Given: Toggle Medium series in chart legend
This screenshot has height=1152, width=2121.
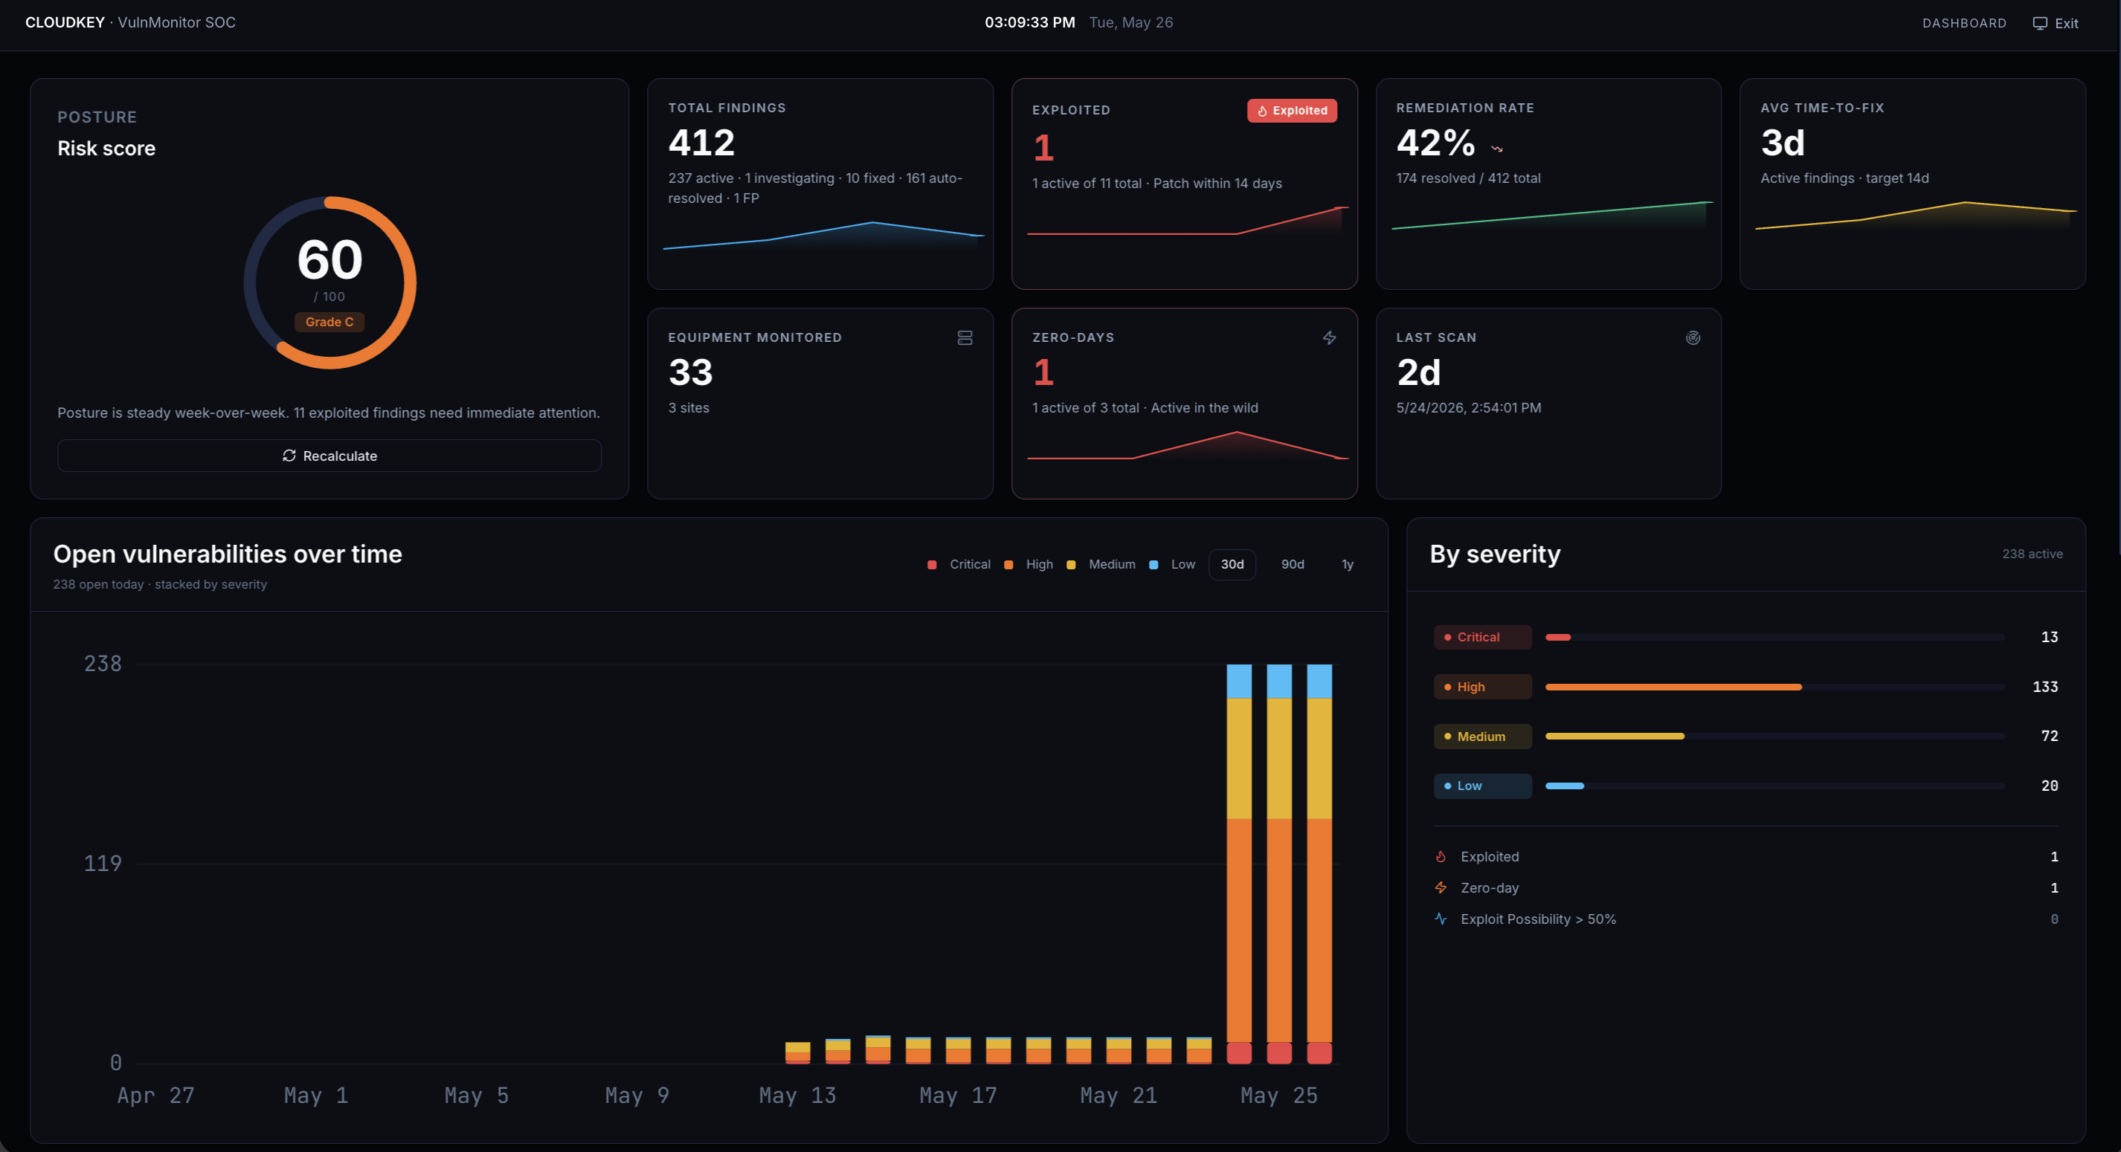Looking at the screenshot, I should 1101,565.
